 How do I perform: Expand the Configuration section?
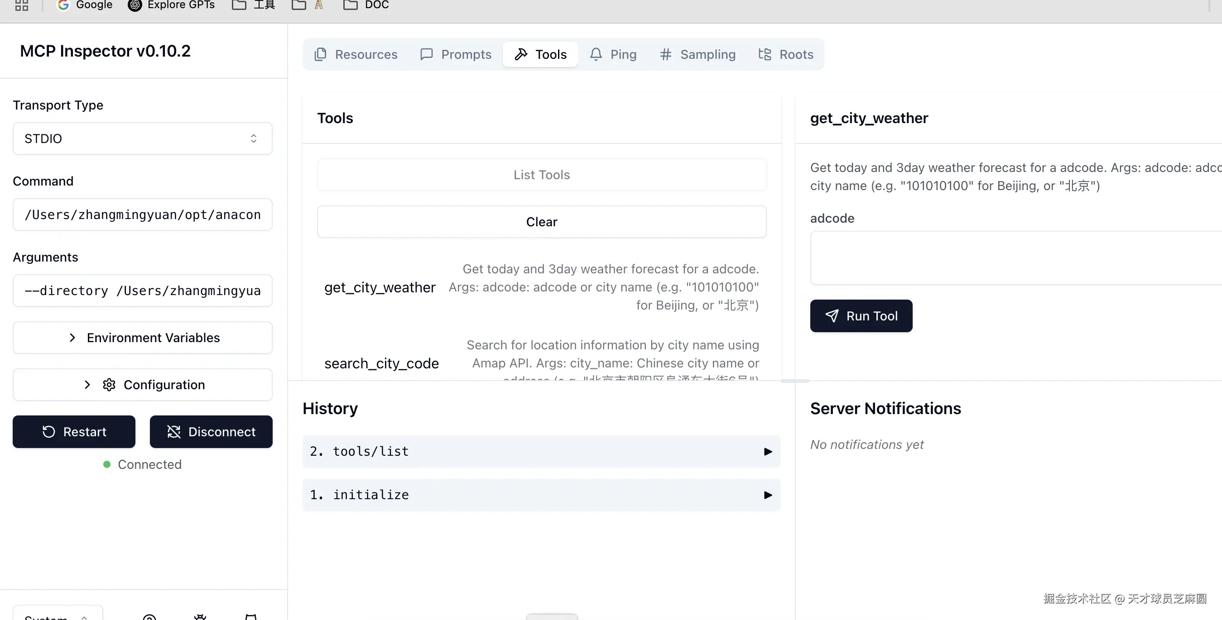[142, 384]
